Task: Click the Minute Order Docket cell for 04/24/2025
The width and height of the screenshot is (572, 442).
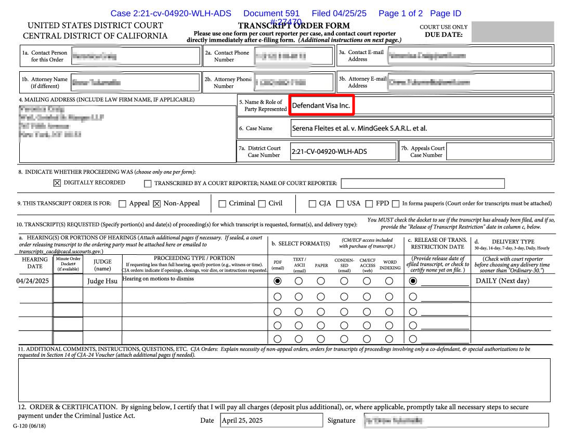Action: point(68,281)
